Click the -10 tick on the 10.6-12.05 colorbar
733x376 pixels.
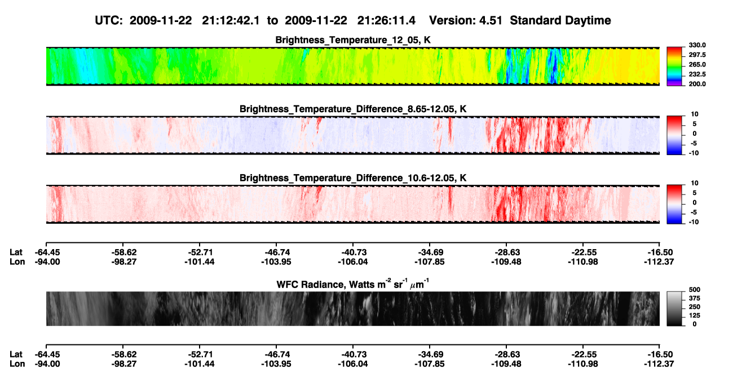(693, 222)
